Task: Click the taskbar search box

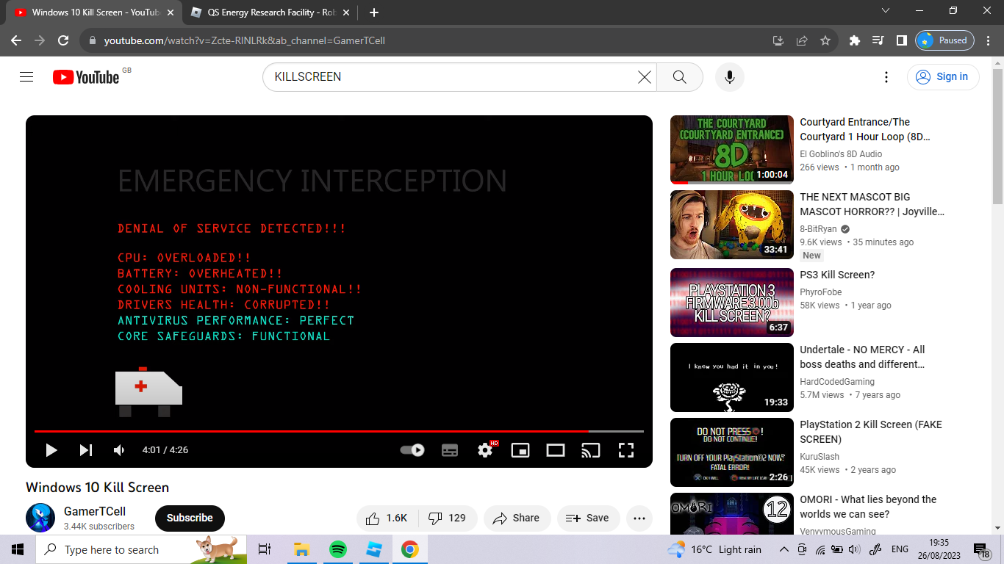Action: point(141,549)
